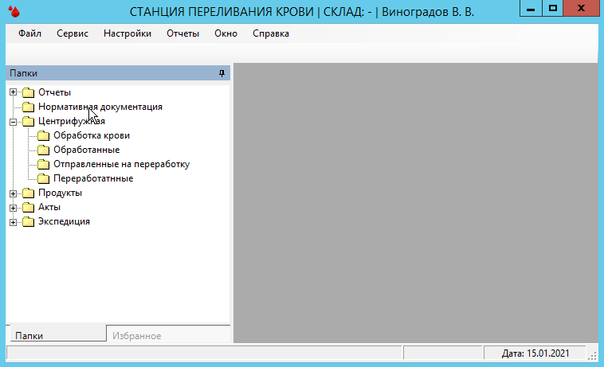This screenshot has width=604, height=367.
Task: Click the folder icon beside Экспедиция
Action: (29, 221)
